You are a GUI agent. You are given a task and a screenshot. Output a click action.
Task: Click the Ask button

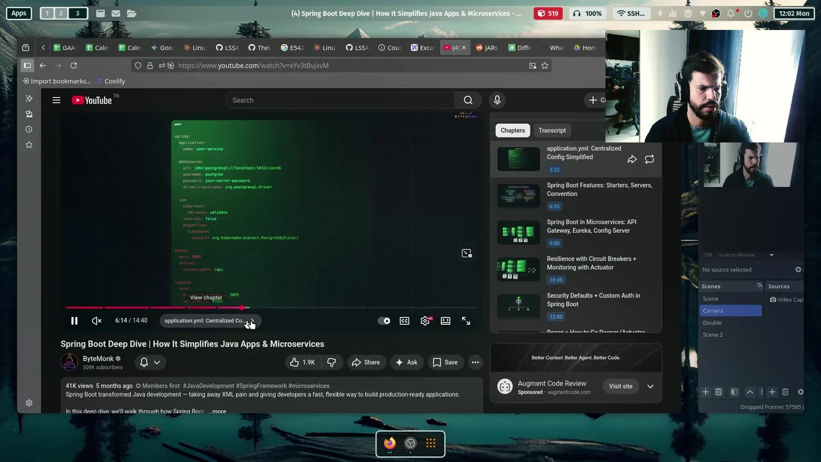tap(406, 363)
